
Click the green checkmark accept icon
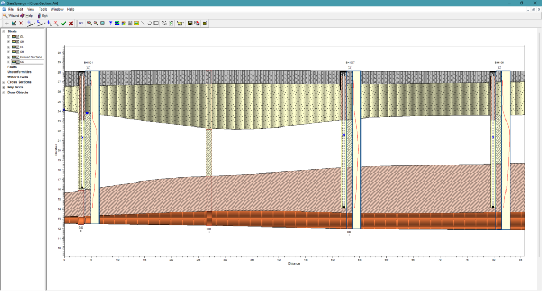(64, 23)
